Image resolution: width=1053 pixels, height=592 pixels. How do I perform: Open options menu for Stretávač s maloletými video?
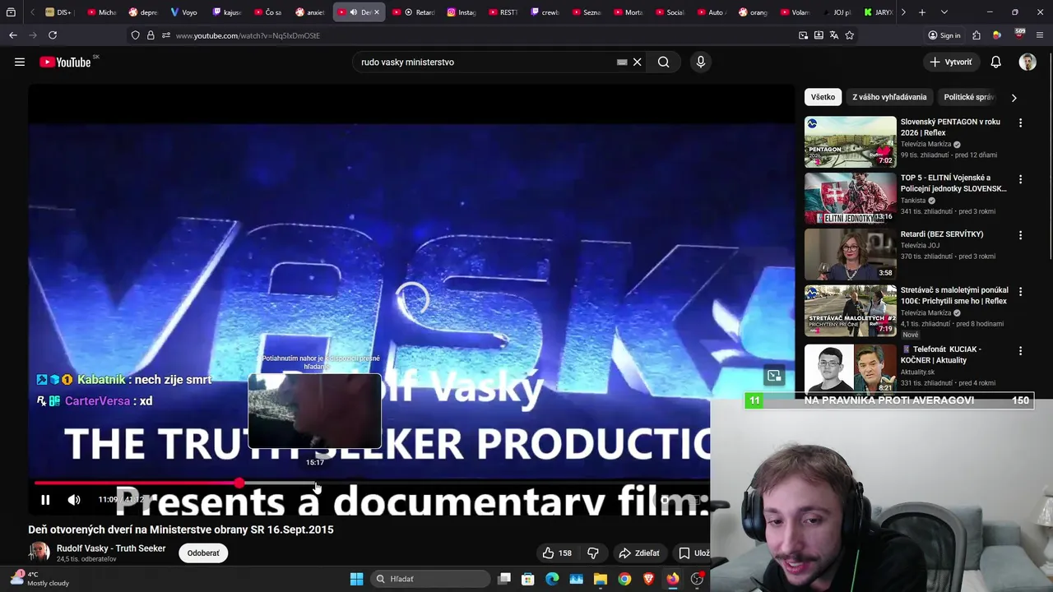click(1020, 291)
